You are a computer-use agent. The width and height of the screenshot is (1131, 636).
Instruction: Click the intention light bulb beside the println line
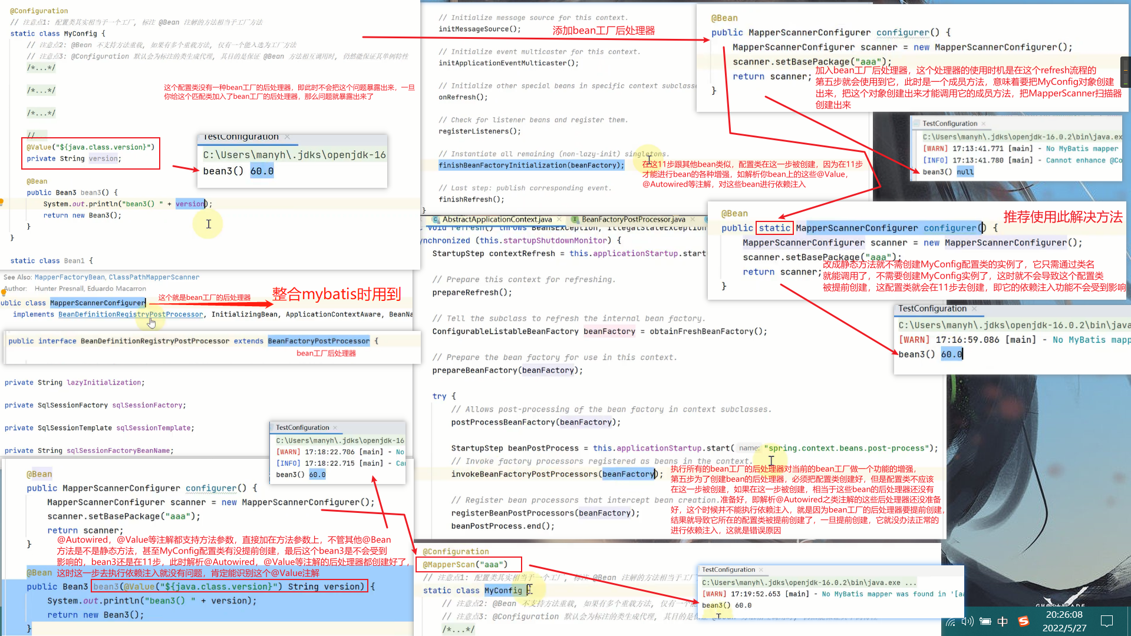2,203
